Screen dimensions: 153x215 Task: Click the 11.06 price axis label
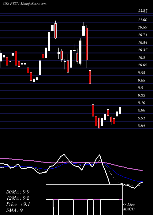(x=143, y=20)
